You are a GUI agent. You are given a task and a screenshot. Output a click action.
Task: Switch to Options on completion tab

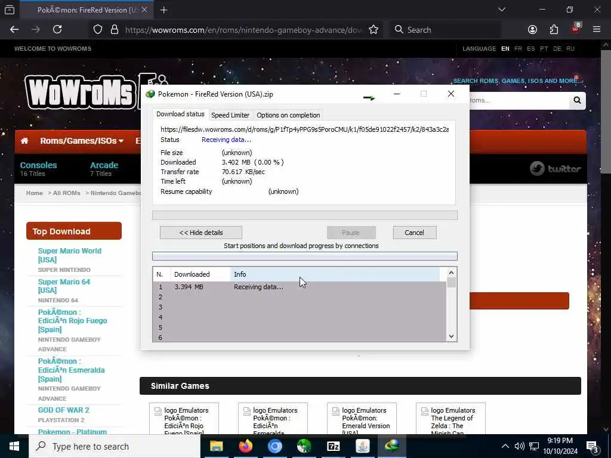[288, 115]
